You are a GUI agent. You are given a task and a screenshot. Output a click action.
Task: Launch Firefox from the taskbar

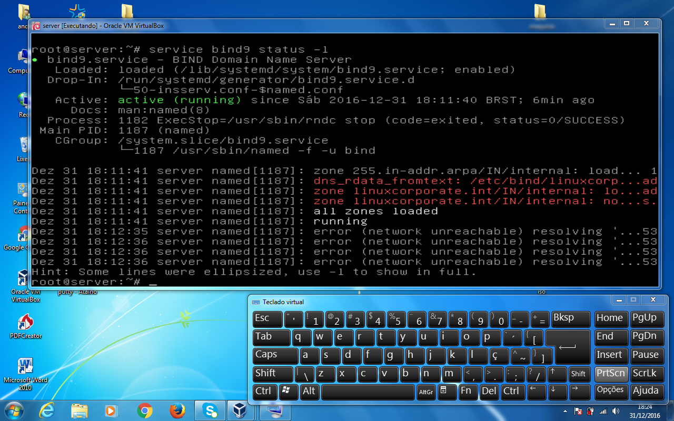tap(177, 410)
